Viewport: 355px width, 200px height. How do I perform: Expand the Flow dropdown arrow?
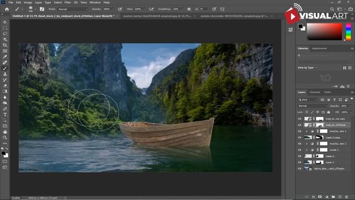[144, 9]
